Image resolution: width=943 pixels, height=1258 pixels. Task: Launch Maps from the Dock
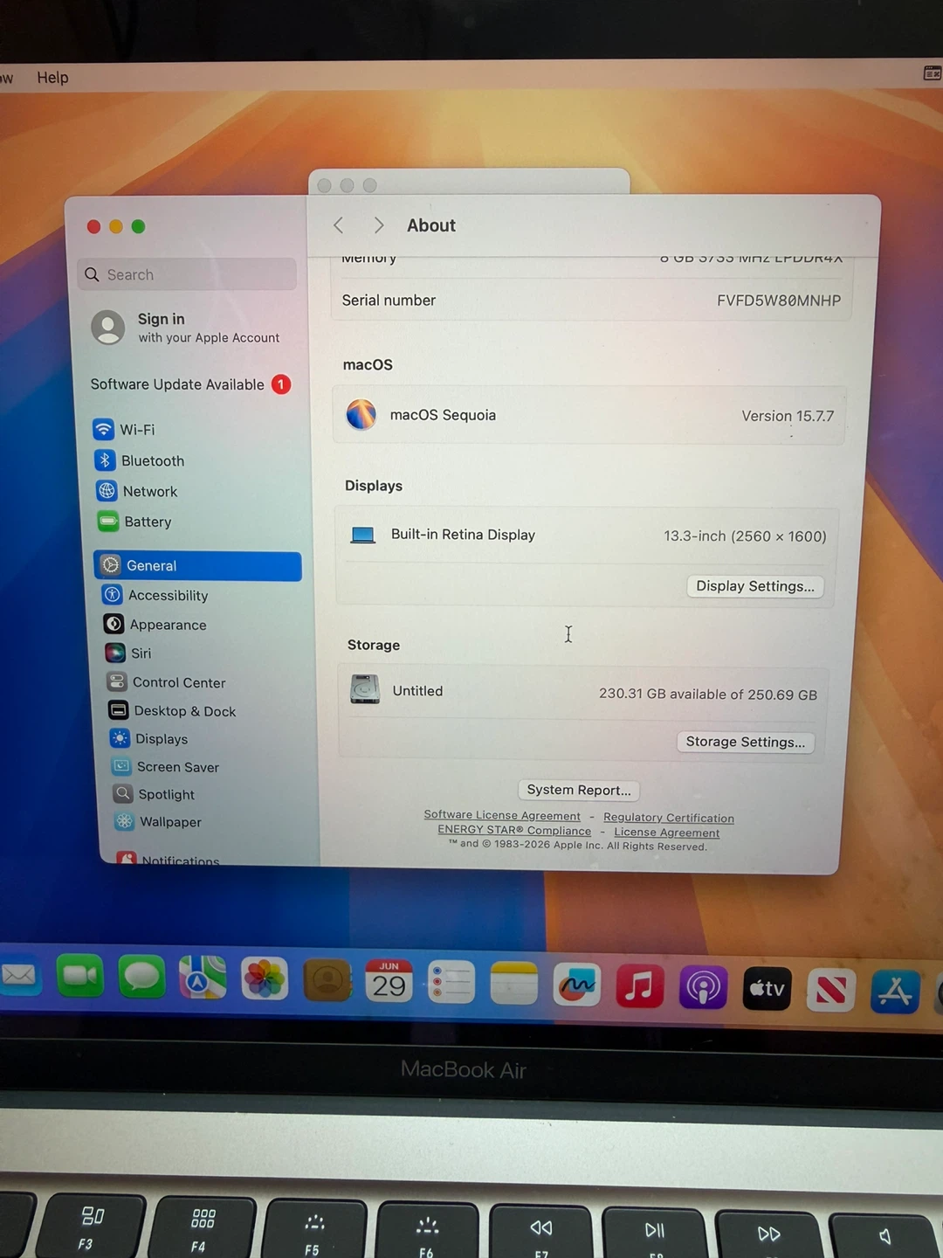point(203,978)
